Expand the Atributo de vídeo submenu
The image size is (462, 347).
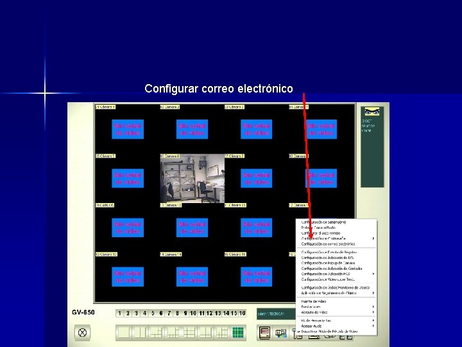point(373,312)
